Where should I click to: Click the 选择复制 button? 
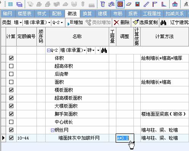pos(145,22)
